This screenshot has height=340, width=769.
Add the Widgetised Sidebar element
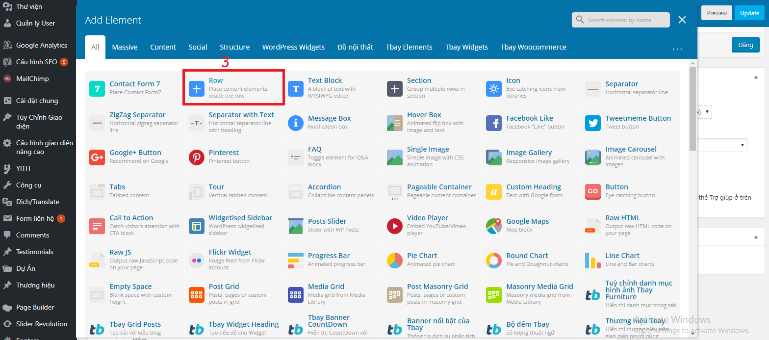tap(233, 225)
